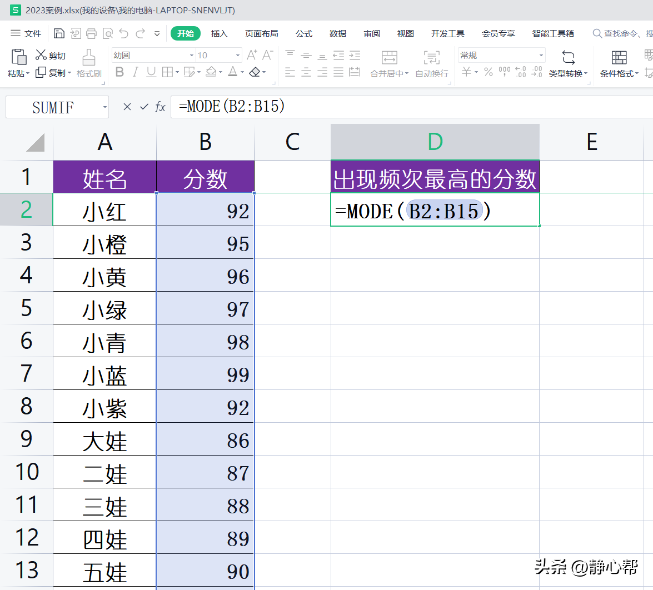Click the justify alignment icon

tap(338, 72)
